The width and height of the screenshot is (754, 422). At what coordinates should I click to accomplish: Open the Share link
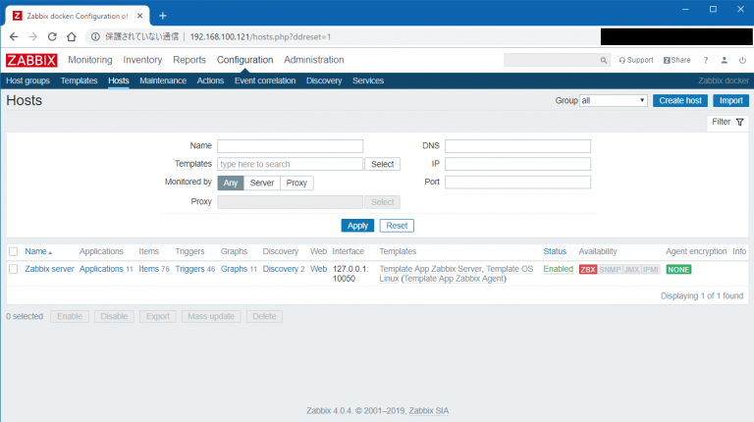(677, 60)
